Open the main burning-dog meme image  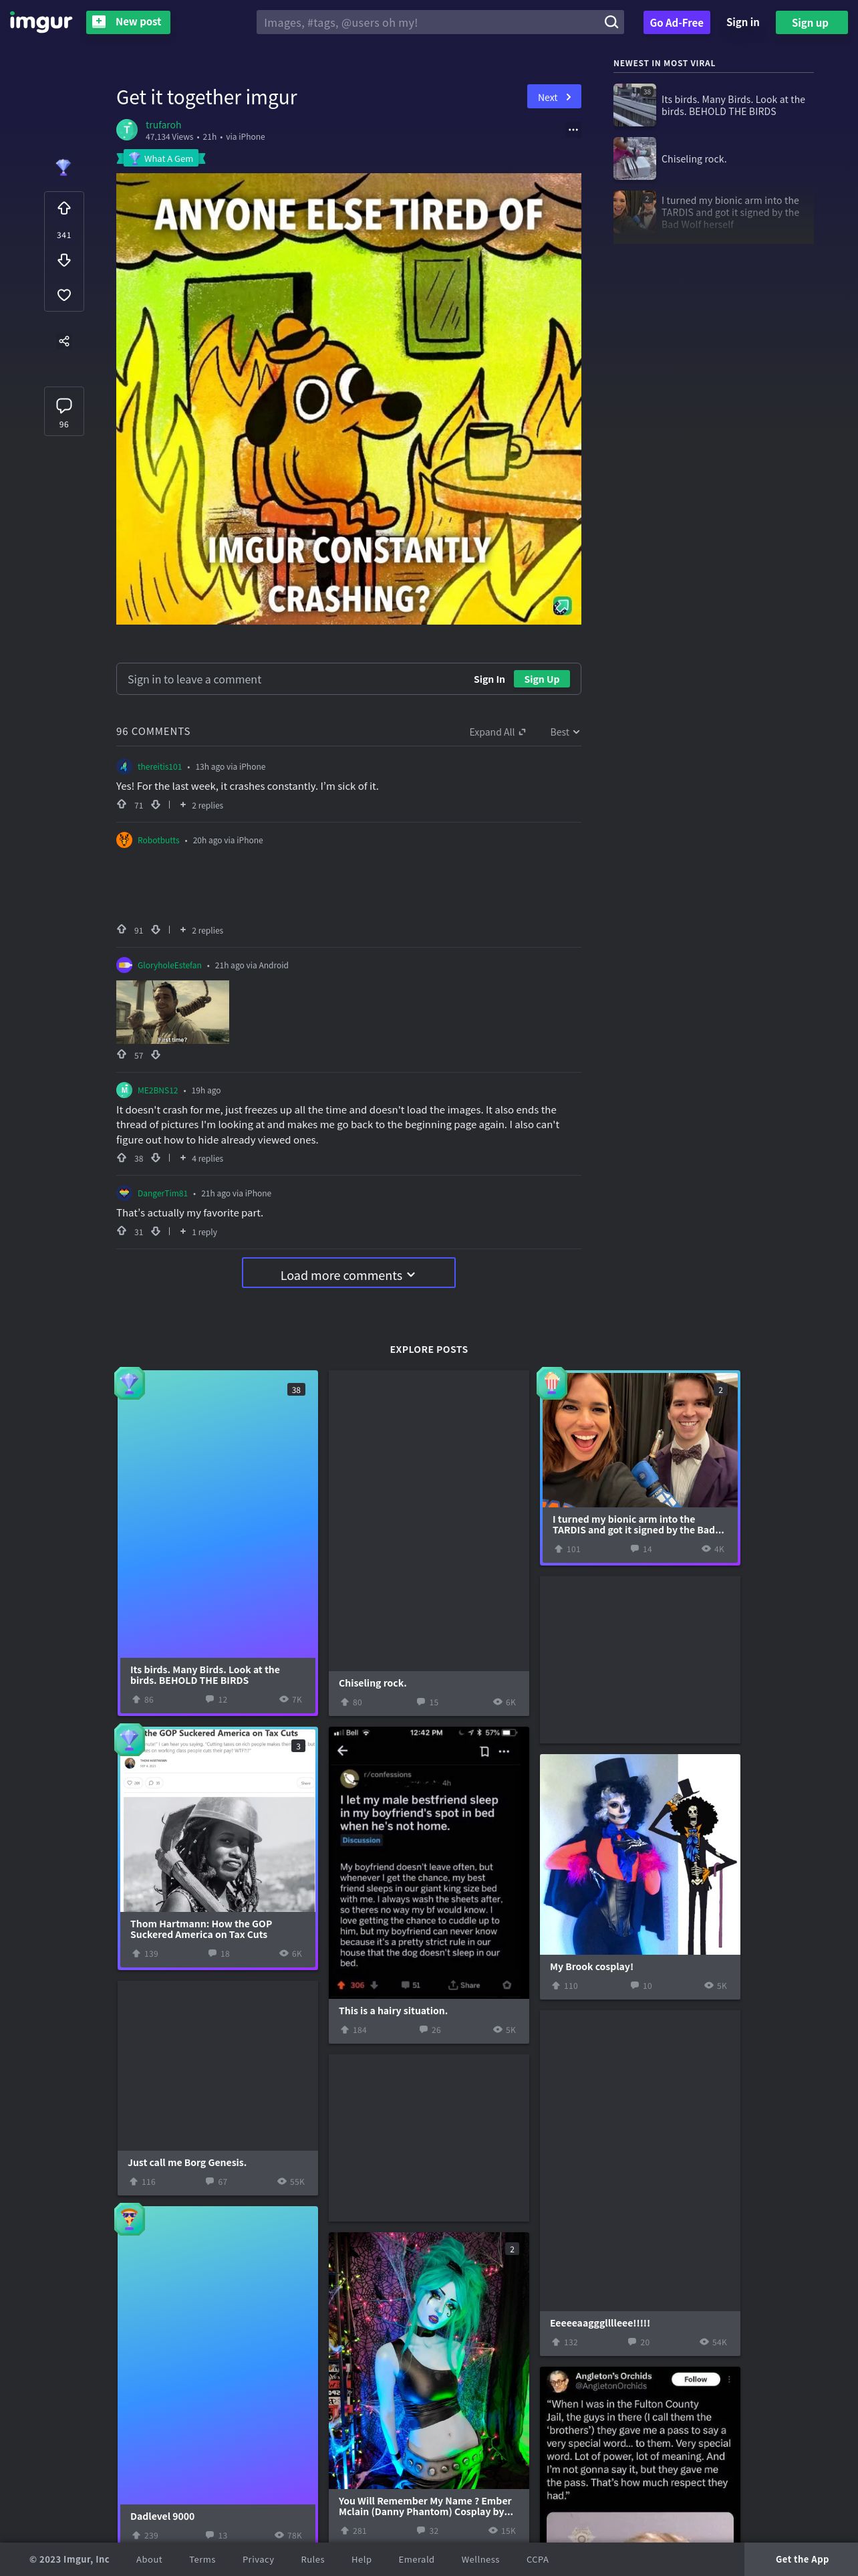tap(349, 399)
